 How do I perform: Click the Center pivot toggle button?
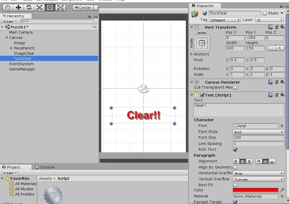pos(83,7)
